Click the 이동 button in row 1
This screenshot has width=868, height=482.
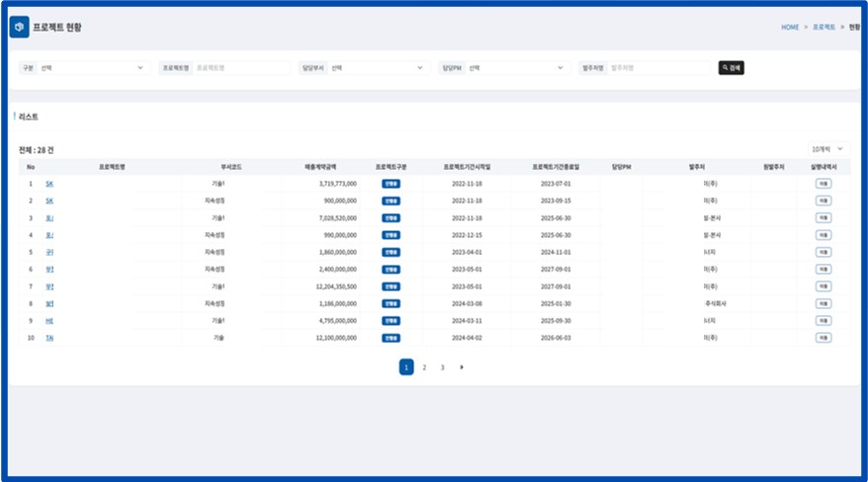coord(823,183)
